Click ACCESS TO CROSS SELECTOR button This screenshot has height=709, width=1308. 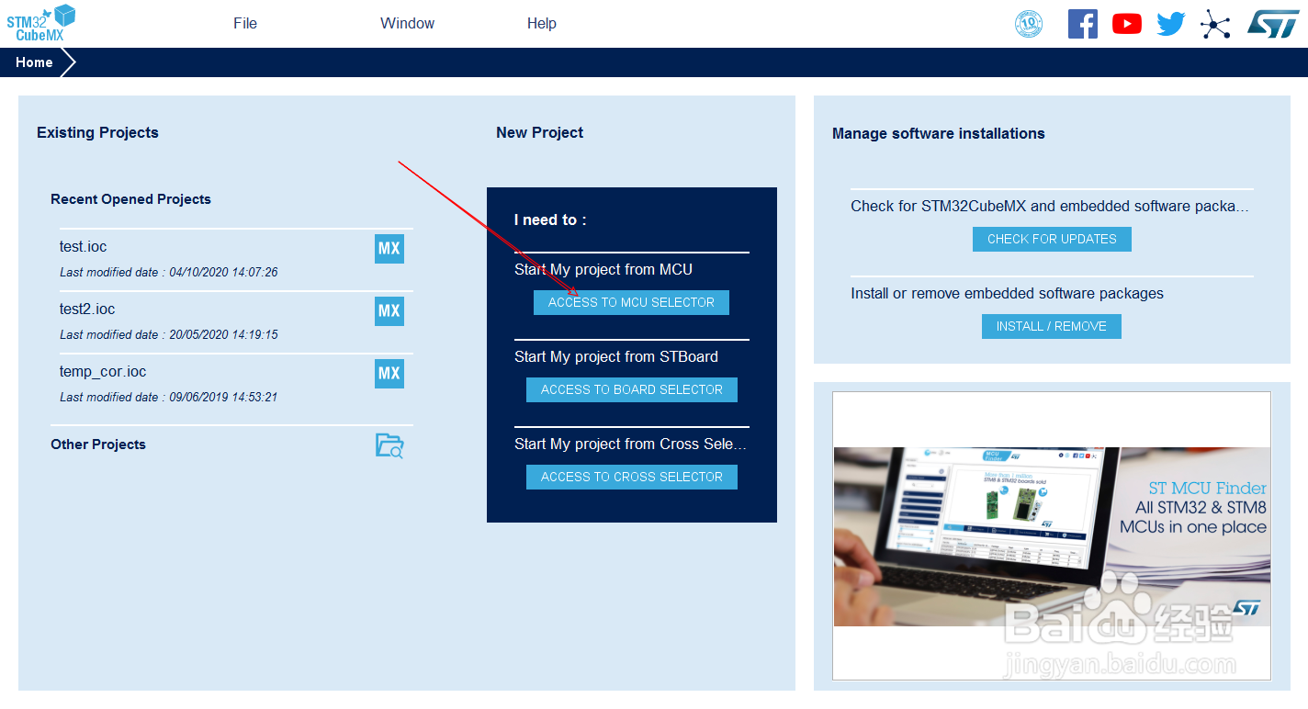coord(632,477)
